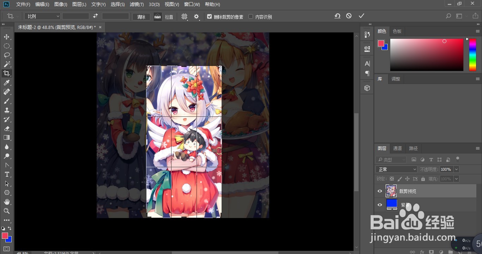Select the Crop tool in the toolbox
This screenshot has height=254, width=482.
click(7, 73)
